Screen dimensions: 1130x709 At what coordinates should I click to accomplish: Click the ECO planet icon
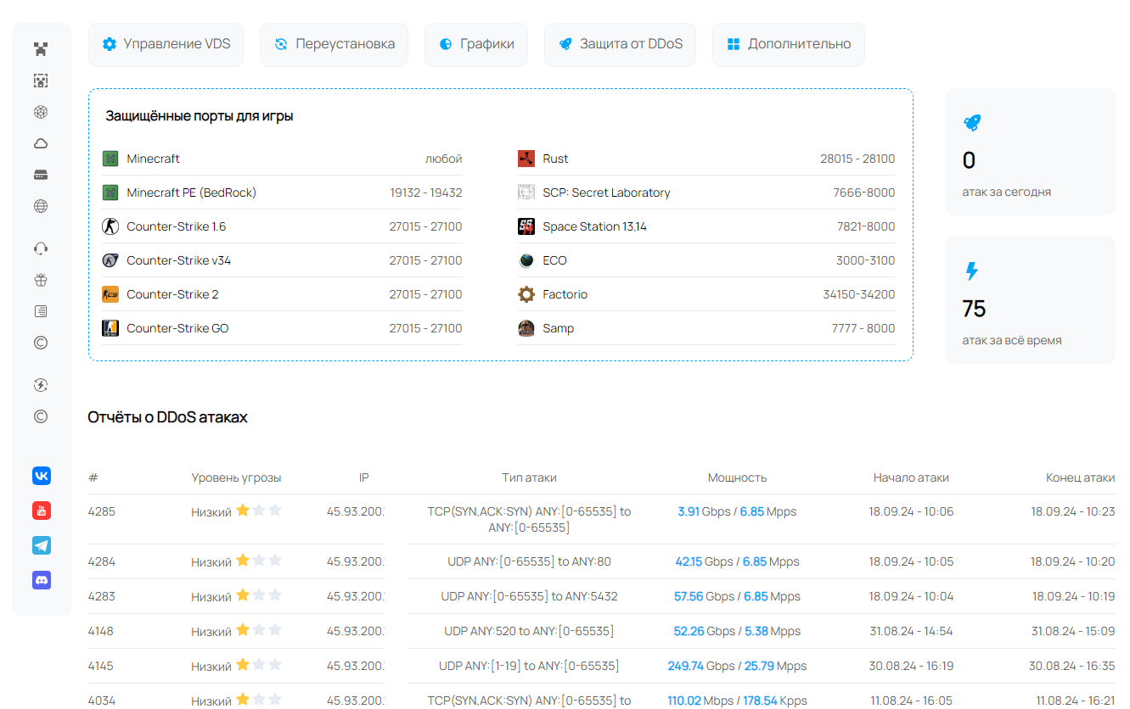526,260
